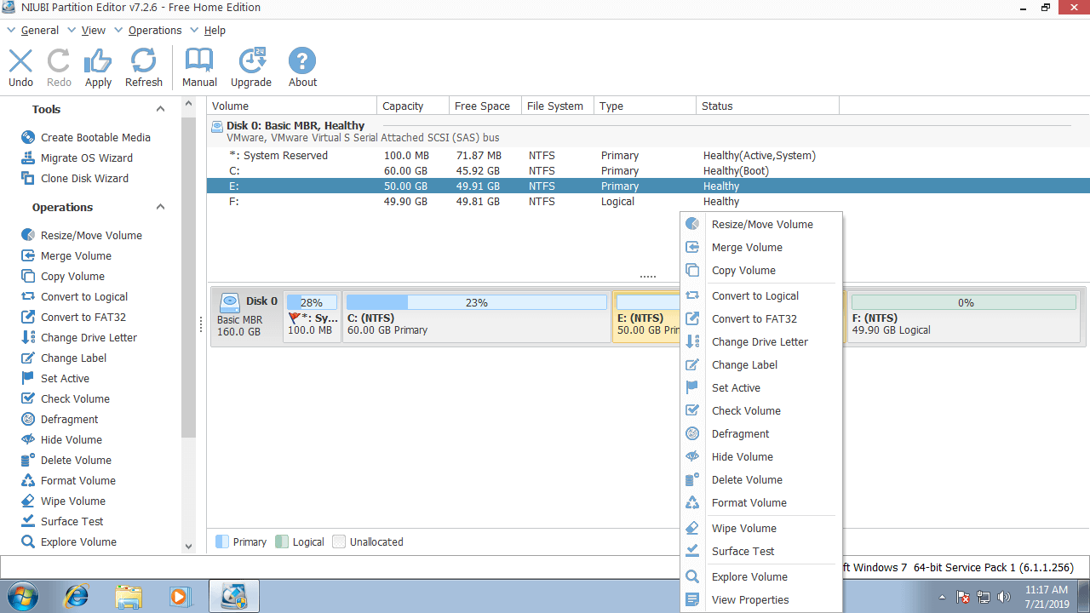Choose View Properties from context menu

pyautogui.click(x=750, y=599)
